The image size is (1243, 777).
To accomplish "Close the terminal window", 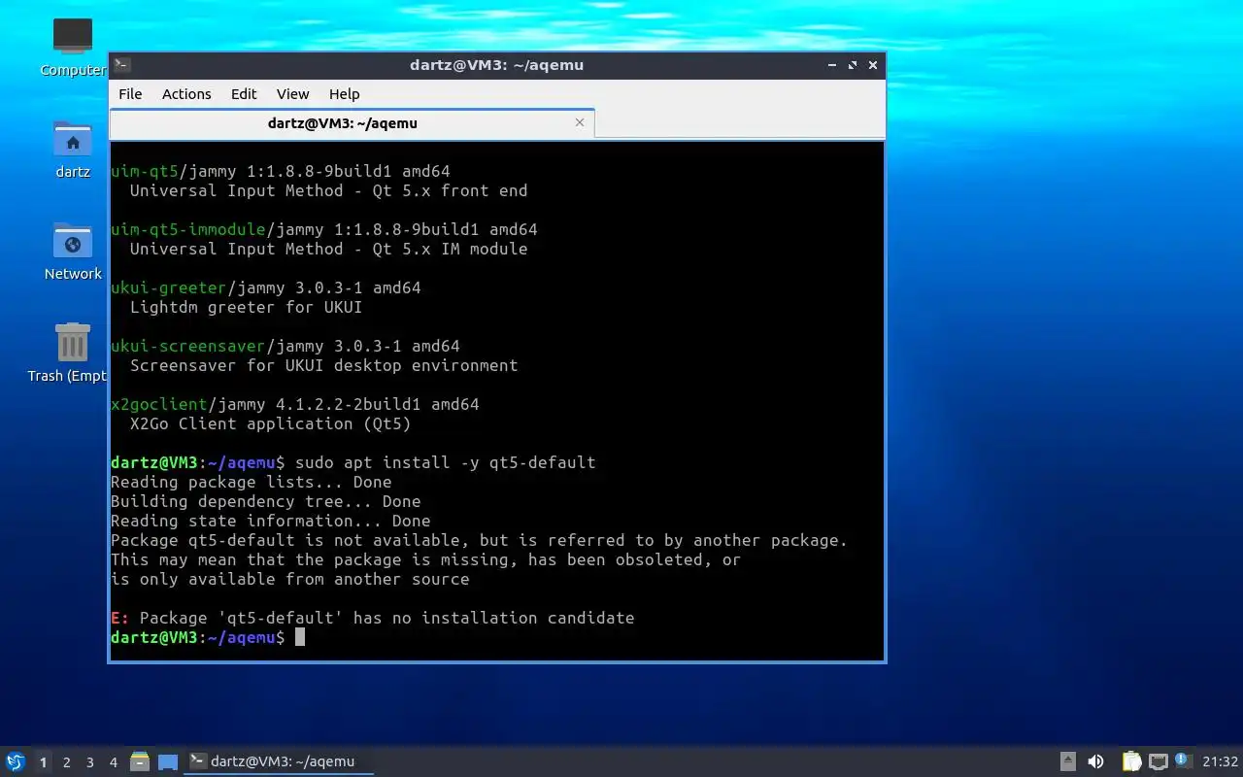I will (x=873, y=65).
